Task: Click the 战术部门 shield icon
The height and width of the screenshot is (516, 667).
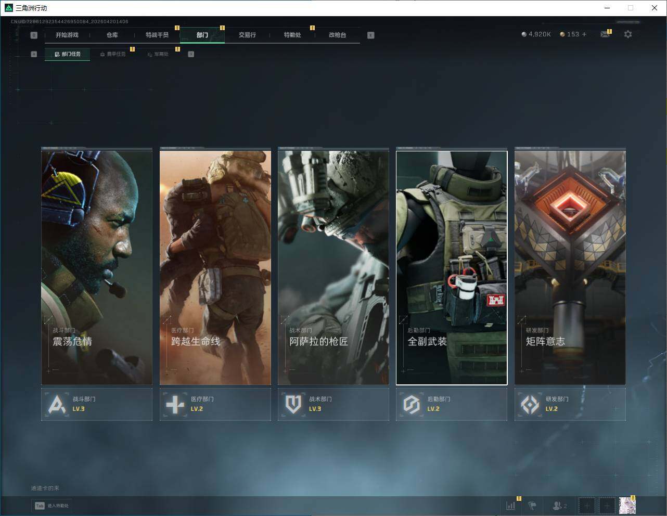Action: pos(293,404)
